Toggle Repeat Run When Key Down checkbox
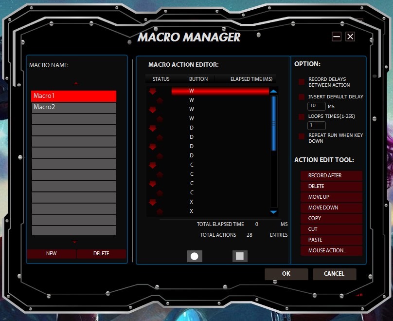393x321 pixels. click(x=302, y=136)
